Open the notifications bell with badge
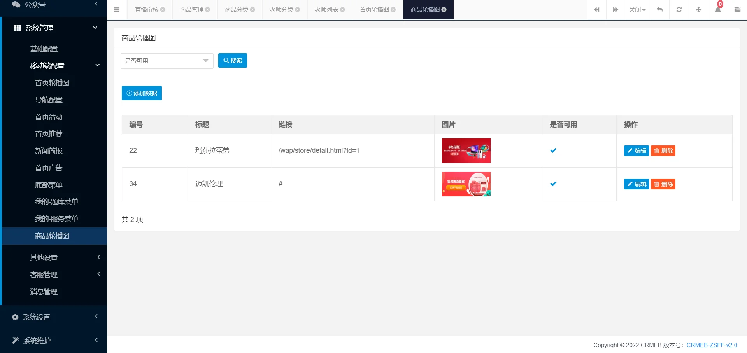 click(718, 9)
